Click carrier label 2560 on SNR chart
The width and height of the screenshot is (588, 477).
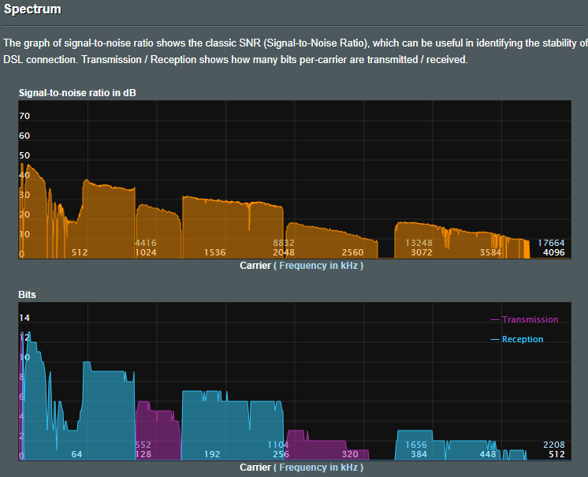pyautogui.click(x=352, y=252)
